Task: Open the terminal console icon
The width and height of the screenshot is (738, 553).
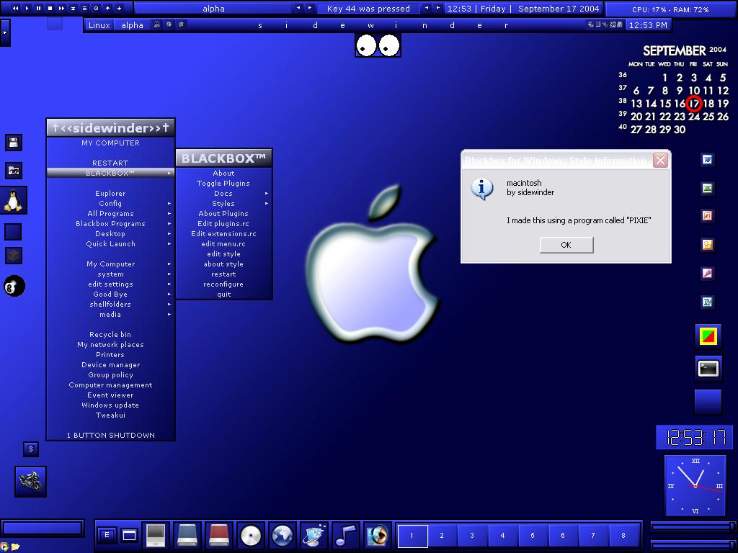Action: (708, 368)
